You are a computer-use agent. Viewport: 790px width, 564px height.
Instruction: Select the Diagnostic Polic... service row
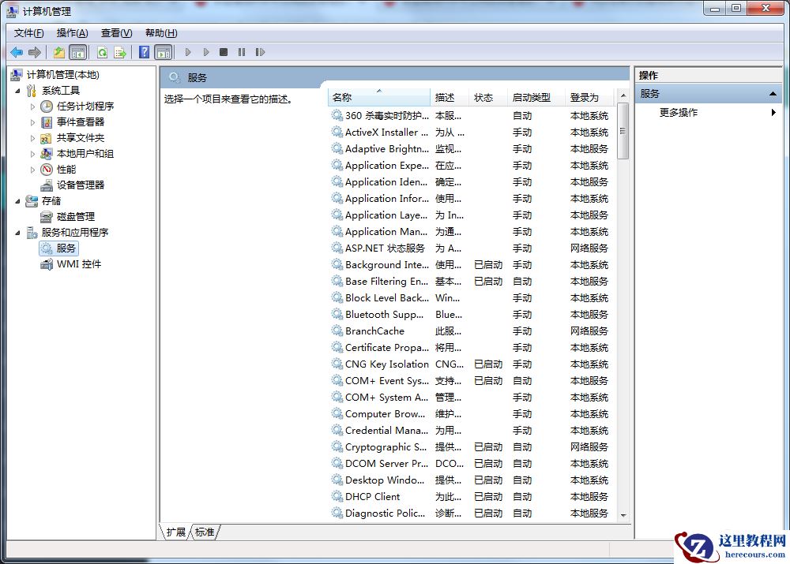pyautogui.click(x=471, y=514)
